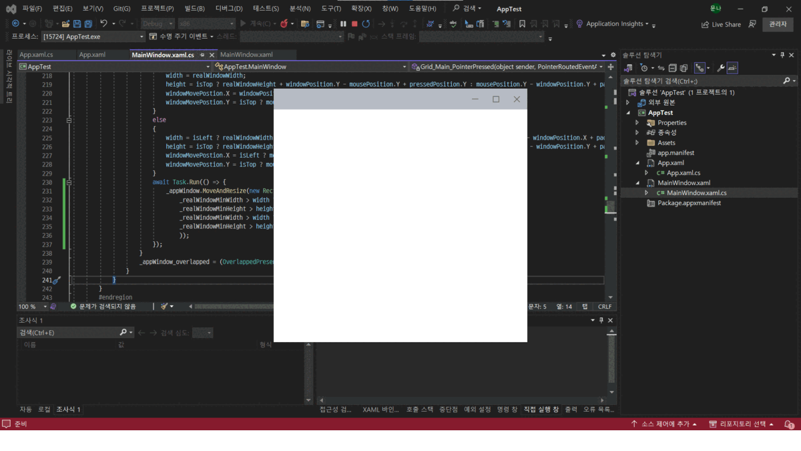Click the Sync with Active Document icon
The image size is (801, 451).
tap(661, 68)
